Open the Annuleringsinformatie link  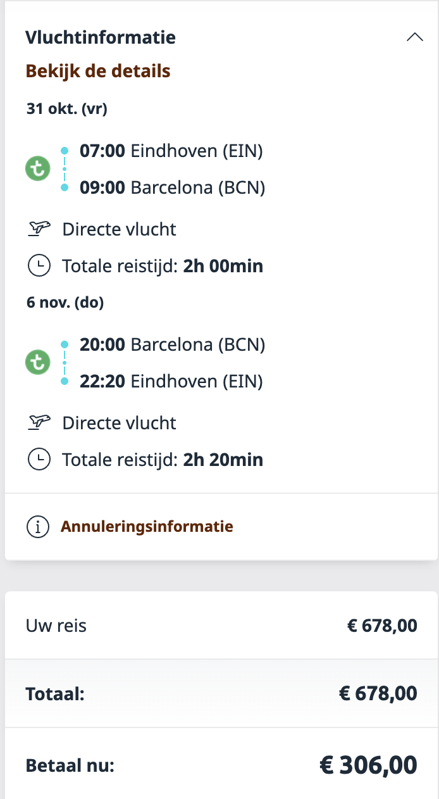coord(147,527)
